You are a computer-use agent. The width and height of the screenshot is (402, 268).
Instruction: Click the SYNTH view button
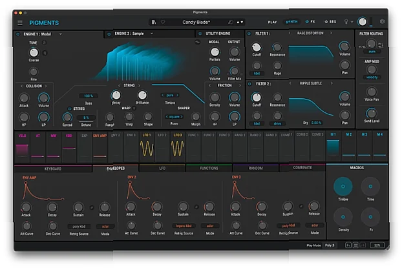click(x=291, y=22)
